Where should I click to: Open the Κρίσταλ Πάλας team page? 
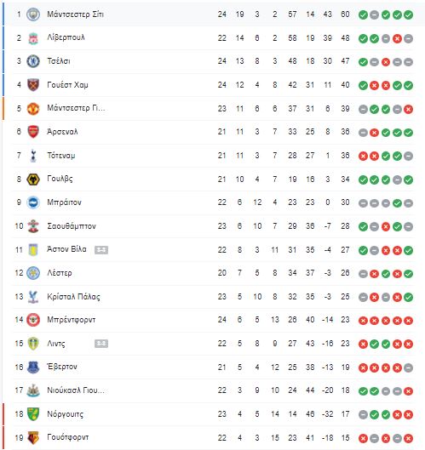(74, 297)
